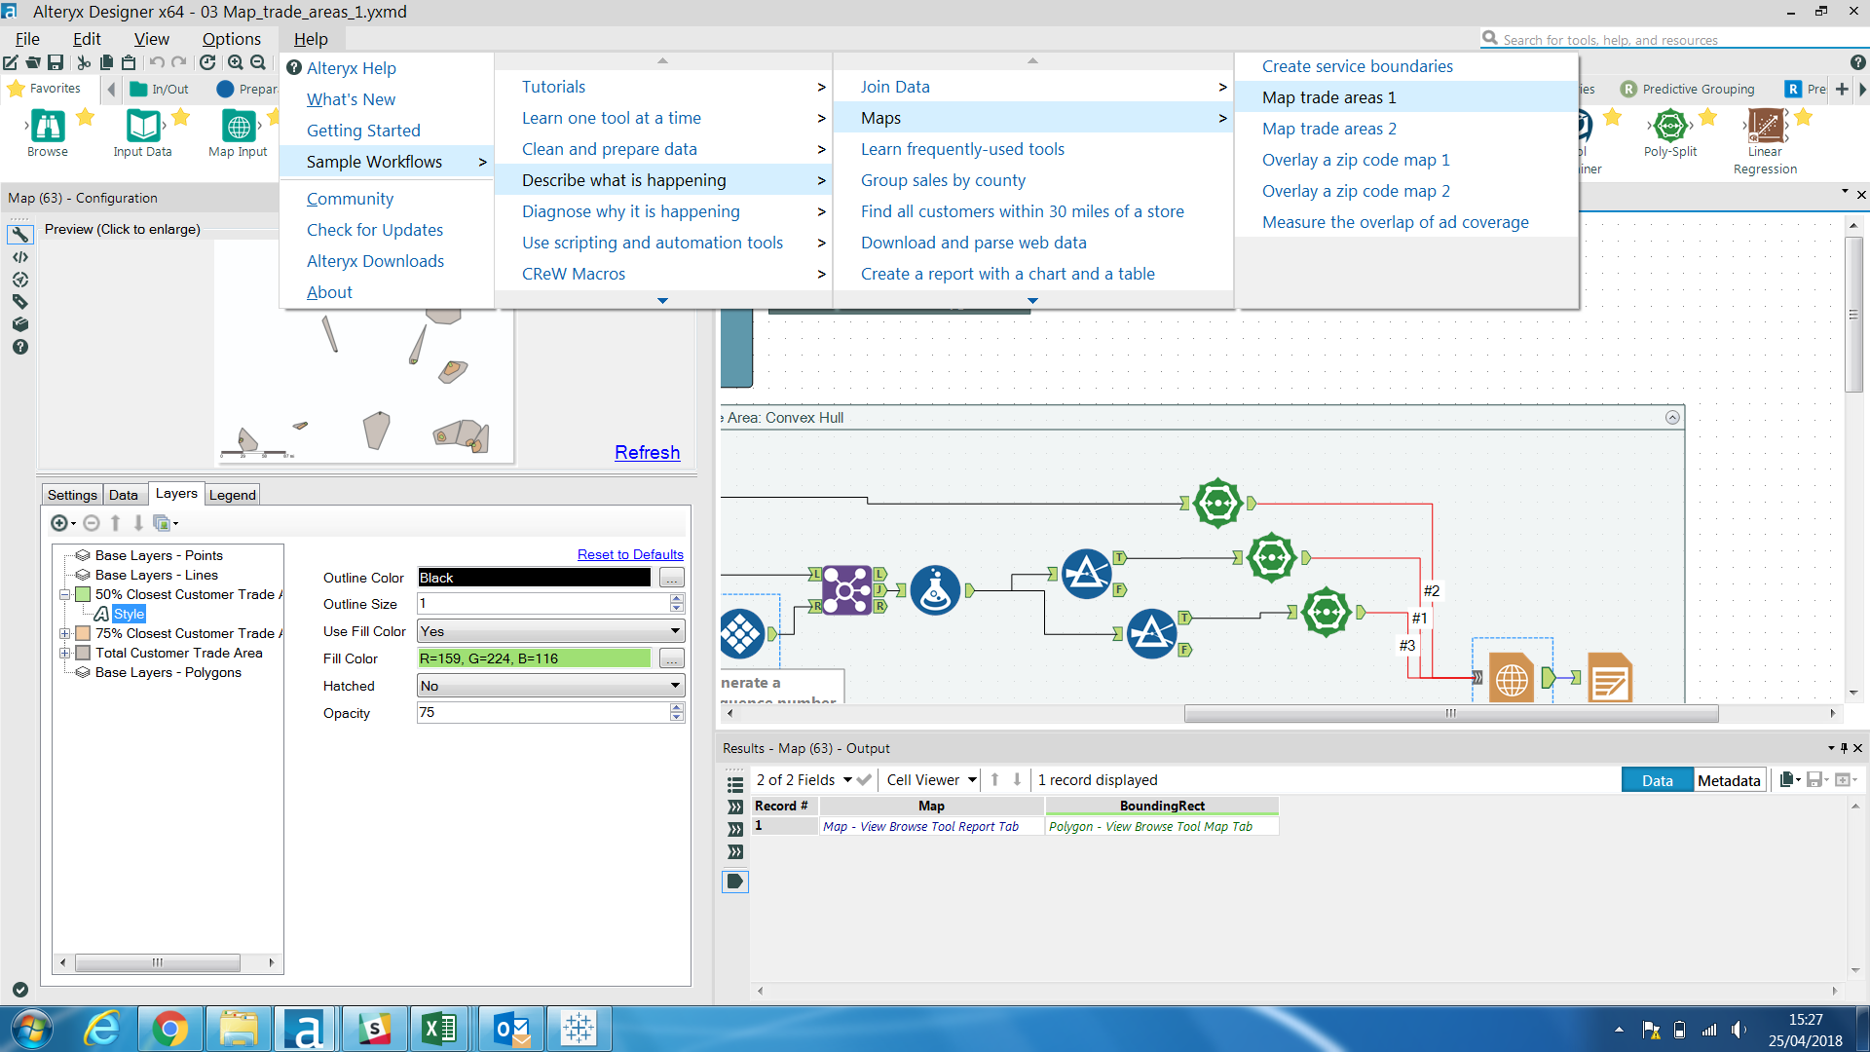Toggle the pin on the Results panel

click(1844, 748)
